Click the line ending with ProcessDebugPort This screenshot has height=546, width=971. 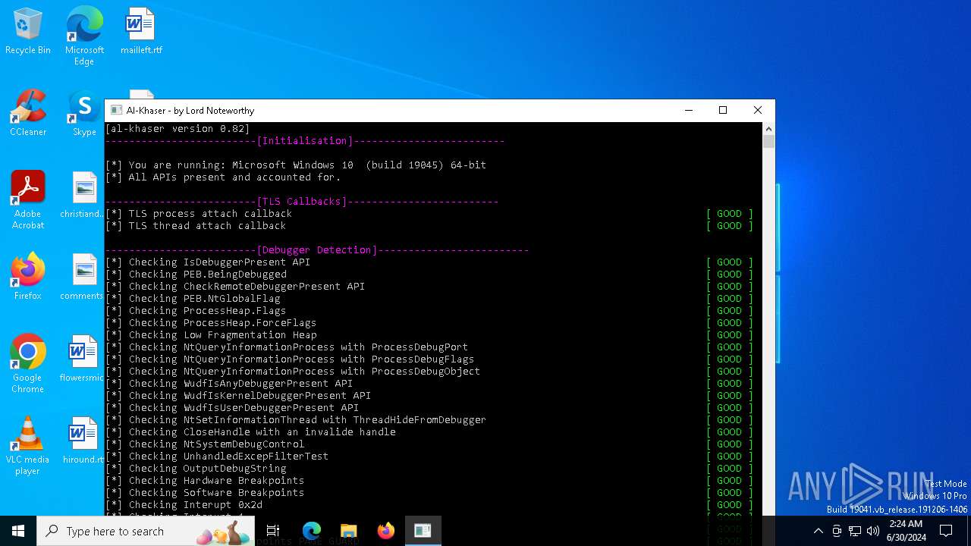(x=287, y=347)
